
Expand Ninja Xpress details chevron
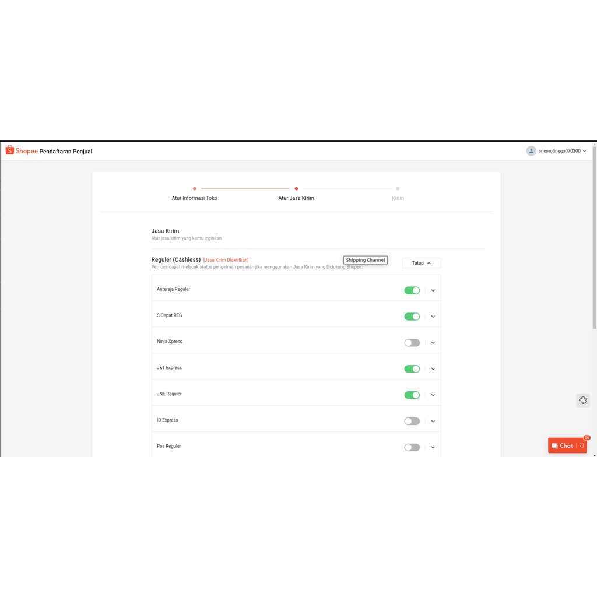[433, 343]
